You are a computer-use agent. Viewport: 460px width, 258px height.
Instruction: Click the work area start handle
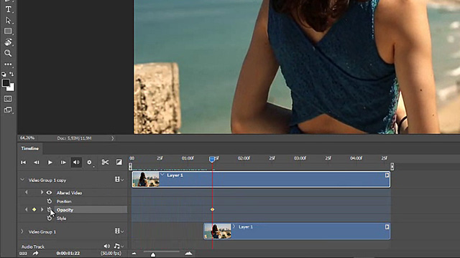coord(130,166)
